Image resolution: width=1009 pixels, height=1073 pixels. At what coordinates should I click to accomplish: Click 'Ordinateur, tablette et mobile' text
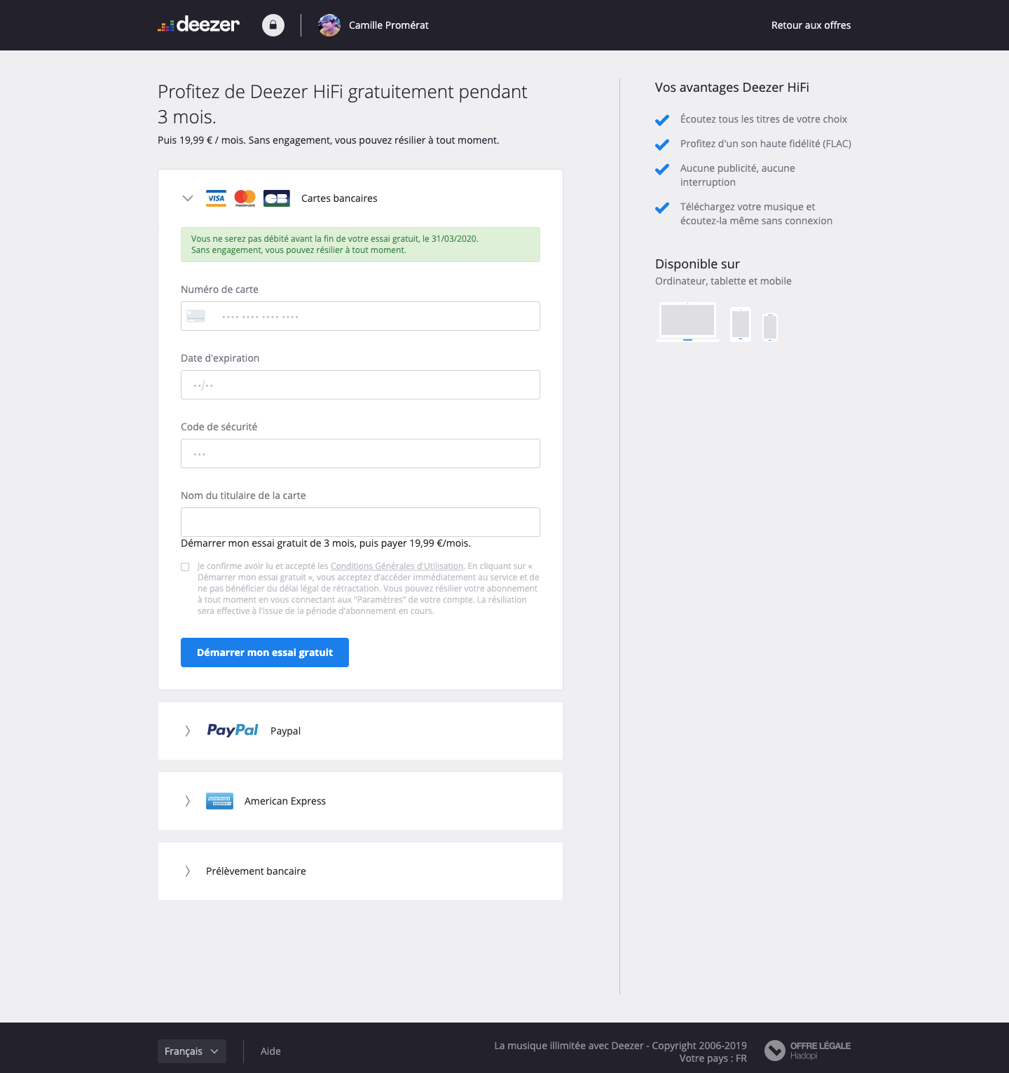point(723,281)
